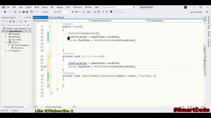
Task: Click the Live Share icon
Action: point(192,12)
